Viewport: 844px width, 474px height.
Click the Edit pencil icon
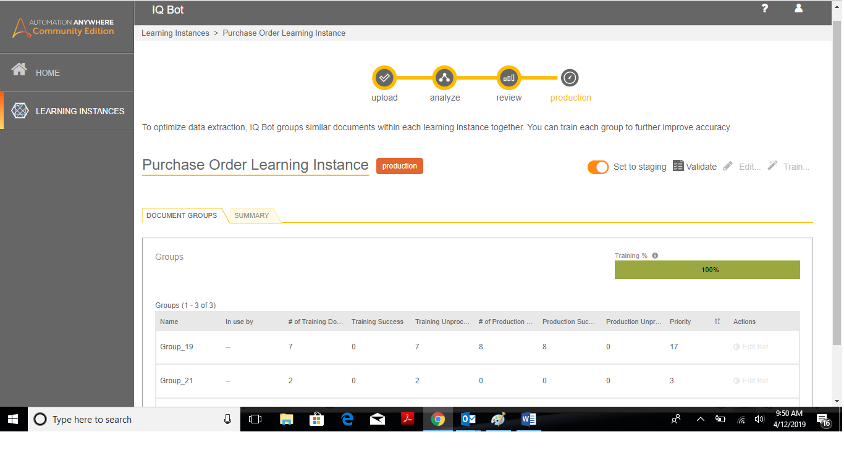[728, 166]
